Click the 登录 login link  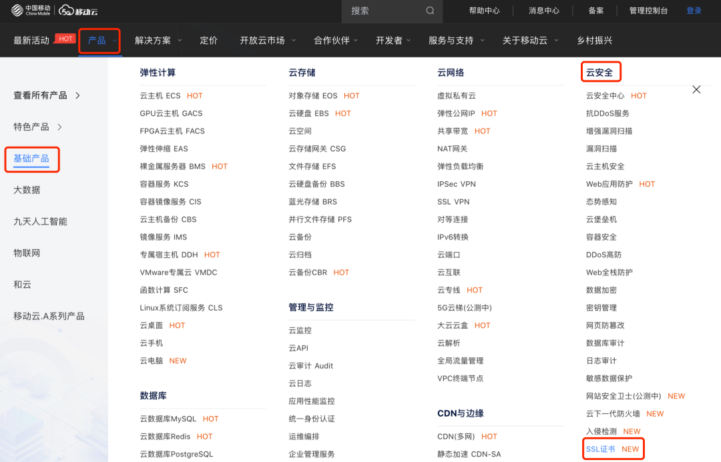pos(694,11)
